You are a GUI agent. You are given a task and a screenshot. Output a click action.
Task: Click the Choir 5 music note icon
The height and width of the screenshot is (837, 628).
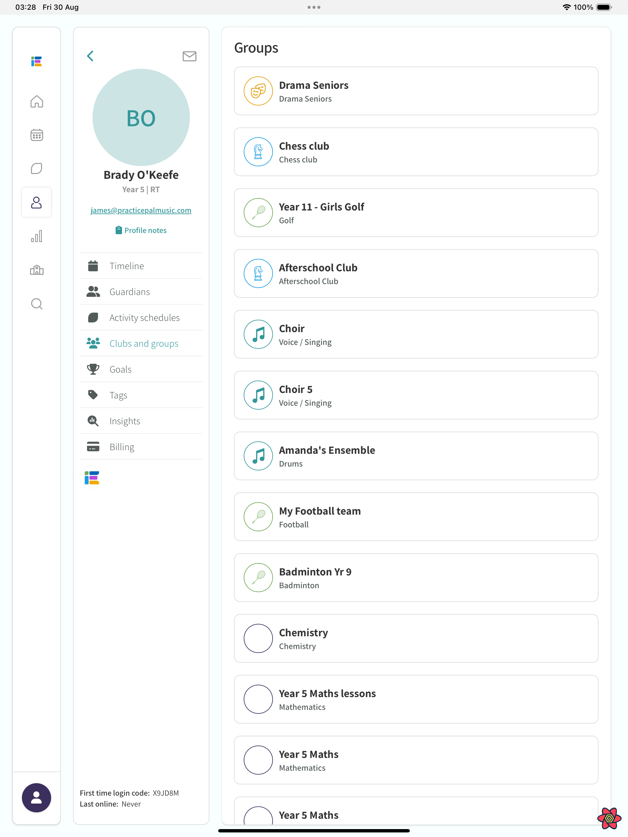258,395
